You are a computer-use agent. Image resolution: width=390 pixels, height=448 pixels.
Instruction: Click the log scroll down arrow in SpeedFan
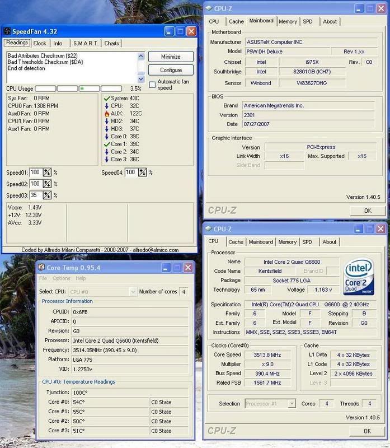[x=141, y=79]
